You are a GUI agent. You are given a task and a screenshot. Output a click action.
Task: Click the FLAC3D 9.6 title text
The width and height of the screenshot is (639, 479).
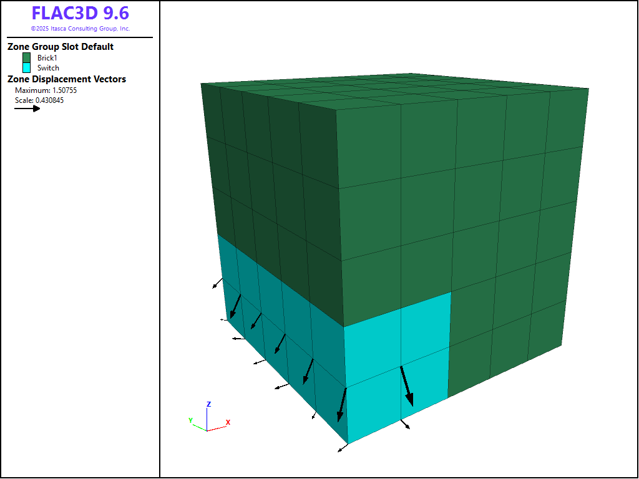click(80, 14)
